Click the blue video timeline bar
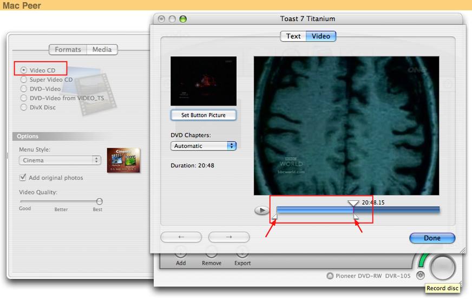This screenshot has width=472, height=300. click(x=358, y=210)
